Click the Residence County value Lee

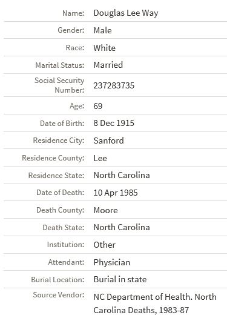(x=100, y=158)
